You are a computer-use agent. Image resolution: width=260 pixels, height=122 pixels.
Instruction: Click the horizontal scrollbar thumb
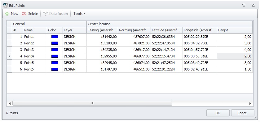point(92,103)
